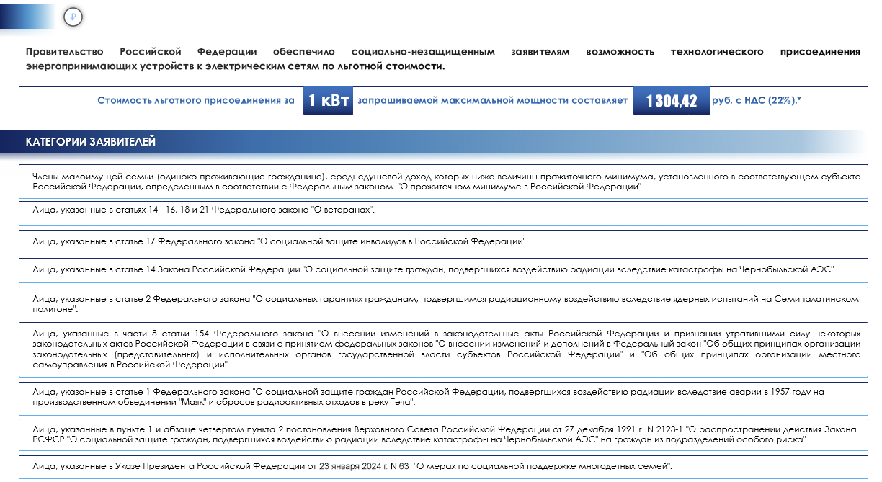Click the '1 304,42' price badge
Screen dimensions: 882x482
(672, 101)
